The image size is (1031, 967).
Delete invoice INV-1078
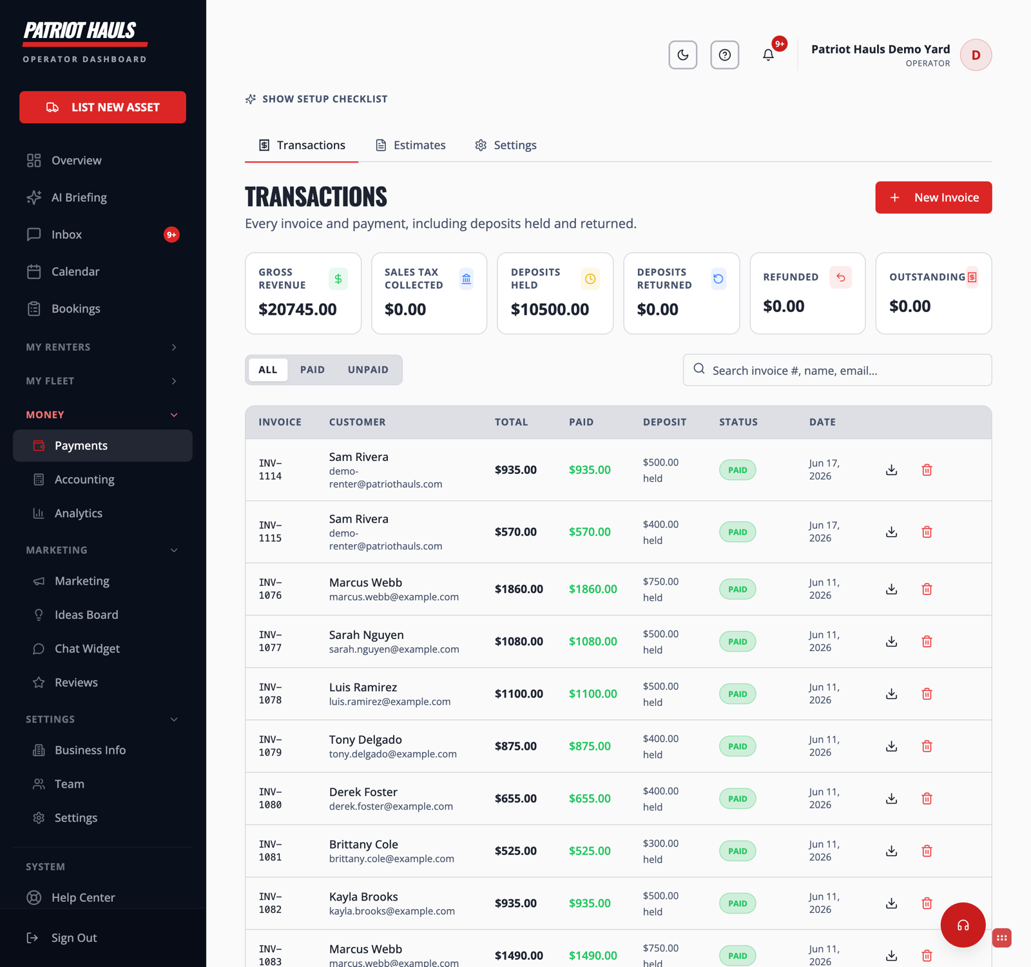pos(927,694)
